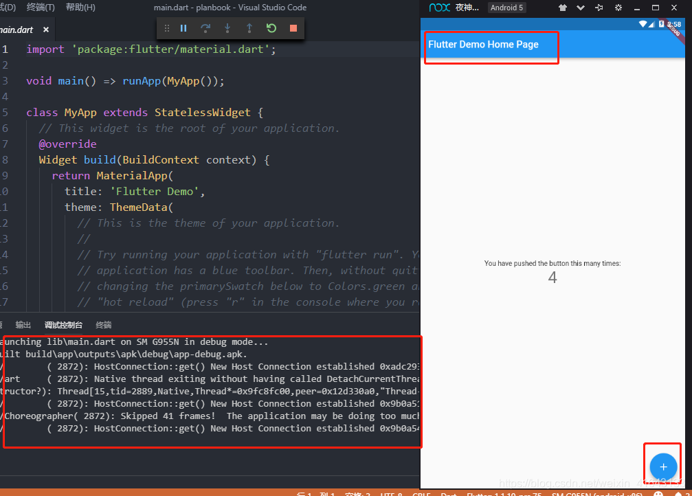Click the Android cell signal icon

pyautogui.click(x=651, y=24)
